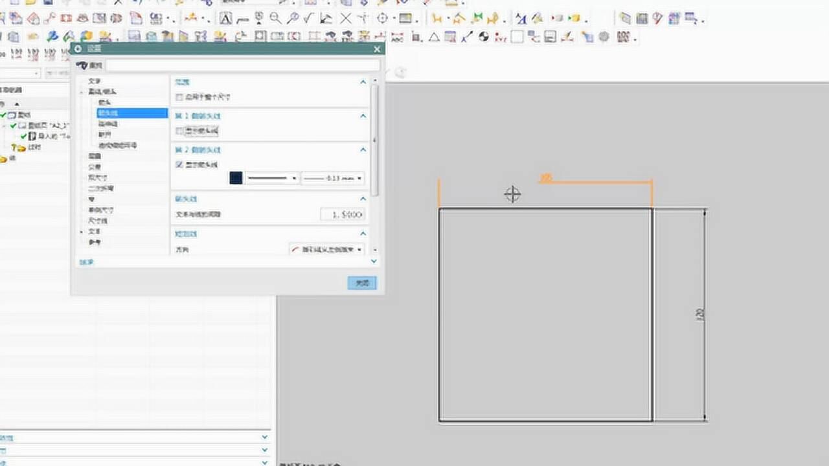Enable show arrow line checkbox for side 1
829x466 pixels.
(x=180, y=131)
